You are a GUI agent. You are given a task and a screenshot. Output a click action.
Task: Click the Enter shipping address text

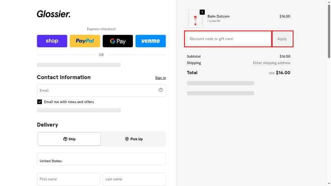click(x=272, y=63)
